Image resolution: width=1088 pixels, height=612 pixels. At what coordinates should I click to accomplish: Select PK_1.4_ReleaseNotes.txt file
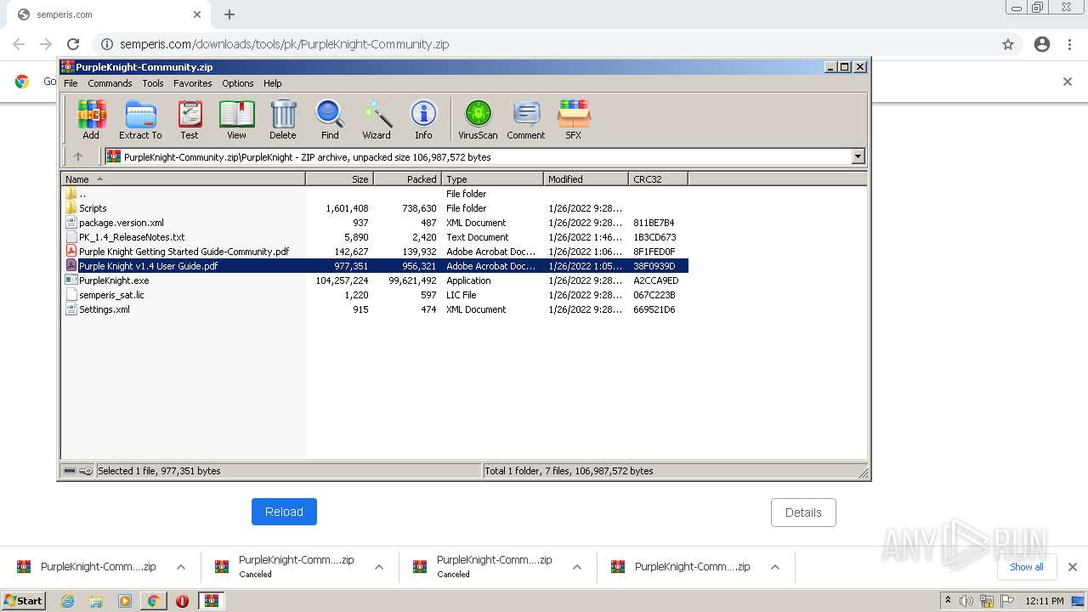(375, 237)
